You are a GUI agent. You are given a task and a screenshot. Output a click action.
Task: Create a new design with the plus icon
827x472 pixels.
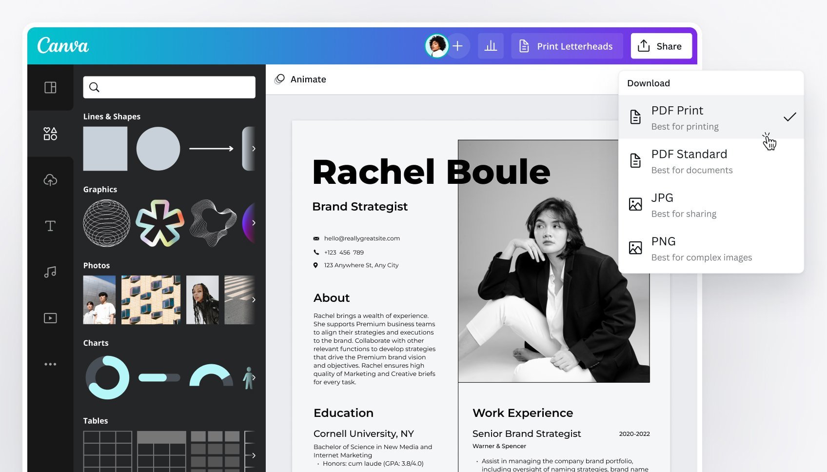pyautogui.click(x=457, y=46)
